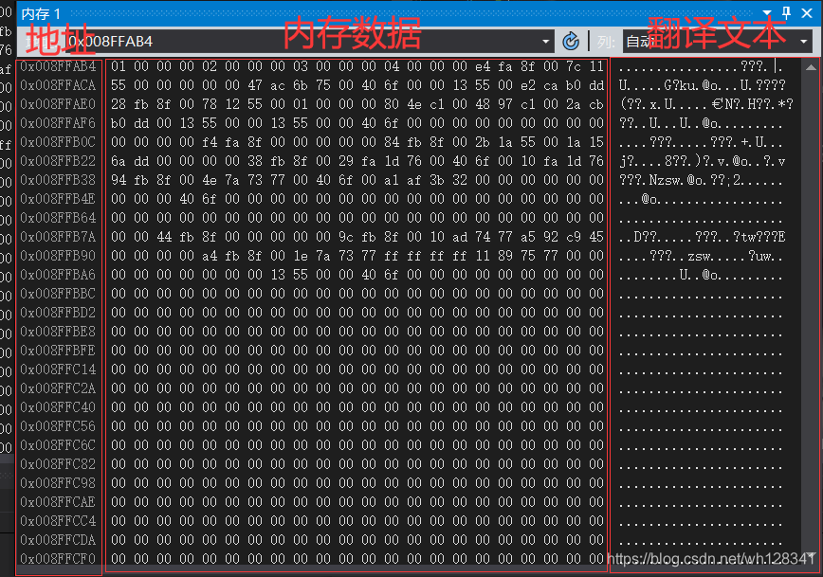Image resolution: width=823 pixels, height=577 pixels.
Task: Click byte 6b in row 0x008FFACA
Action: 301,85
